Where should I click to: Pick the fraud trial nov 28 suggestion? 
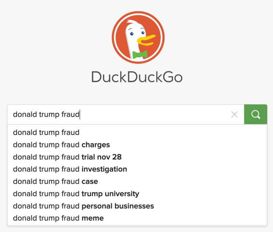137,157
